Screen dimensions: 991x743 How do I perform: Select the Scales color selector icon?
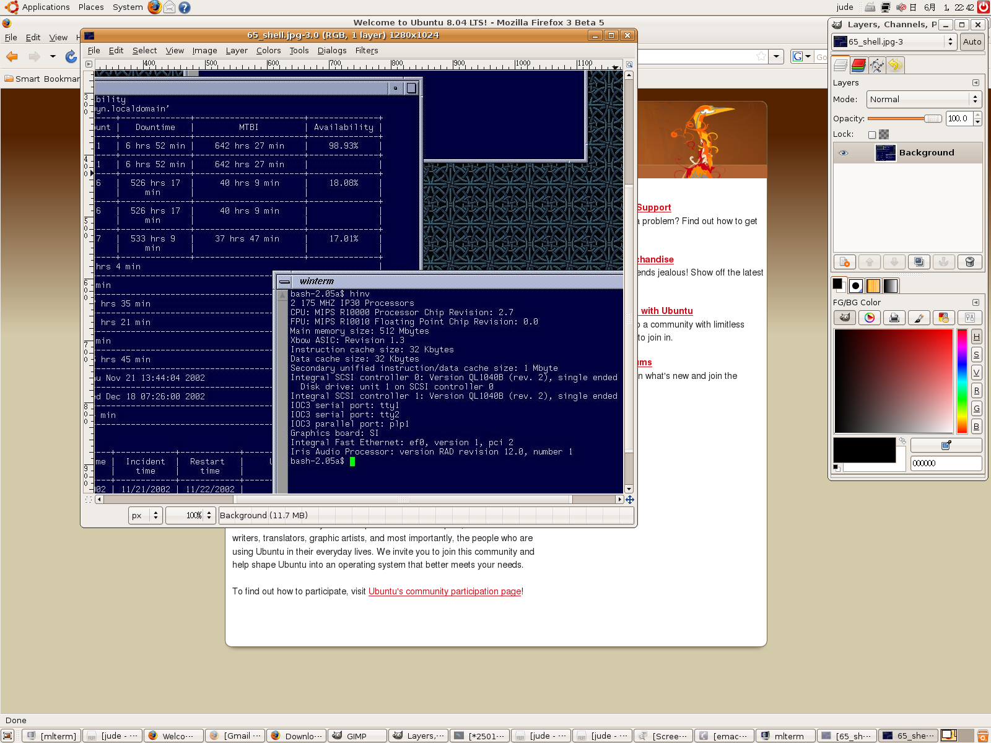969,318
